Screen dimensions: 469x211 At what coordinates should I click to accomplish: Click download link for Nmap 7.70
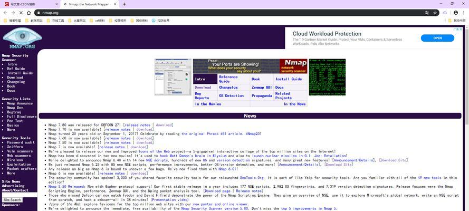coord(145,129)
